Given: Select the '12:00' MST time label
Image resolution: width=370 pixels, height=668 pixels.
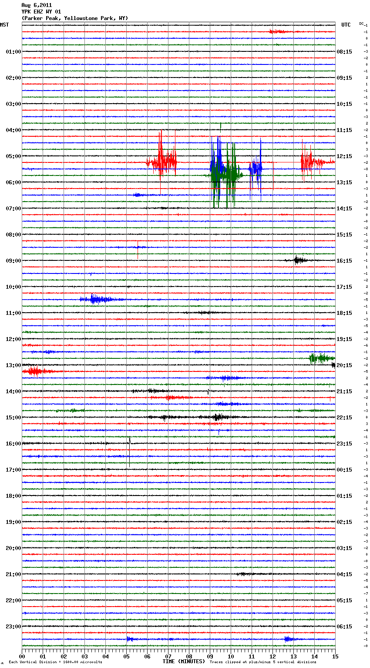Looking at the screenshot, I should [x=13, y=339].
